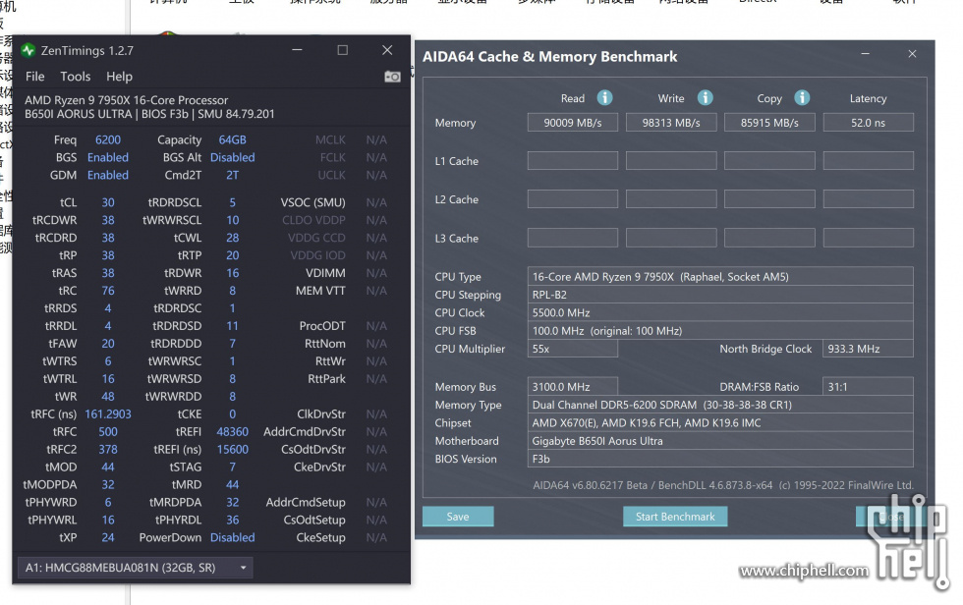Open the File menu in ZenTimings
Viewport: 963px width, 605px height.
click(x=35, y=77)
